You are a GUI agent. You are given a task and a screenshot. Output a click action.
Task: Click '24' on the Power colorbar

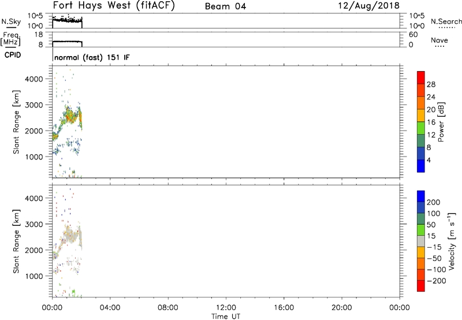431,97
